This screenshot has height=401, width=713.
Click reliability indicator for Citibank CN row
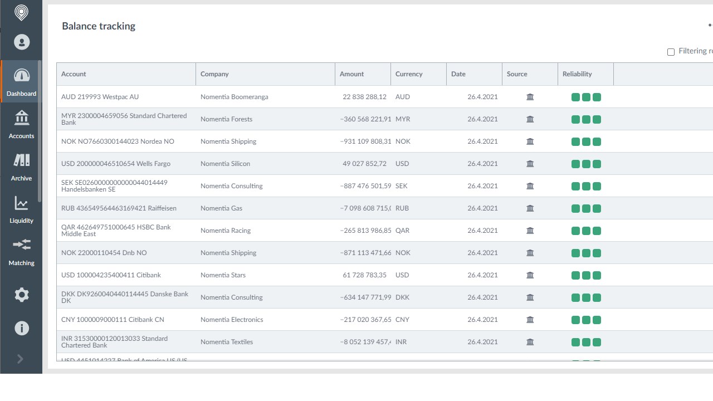coord(586,320)
